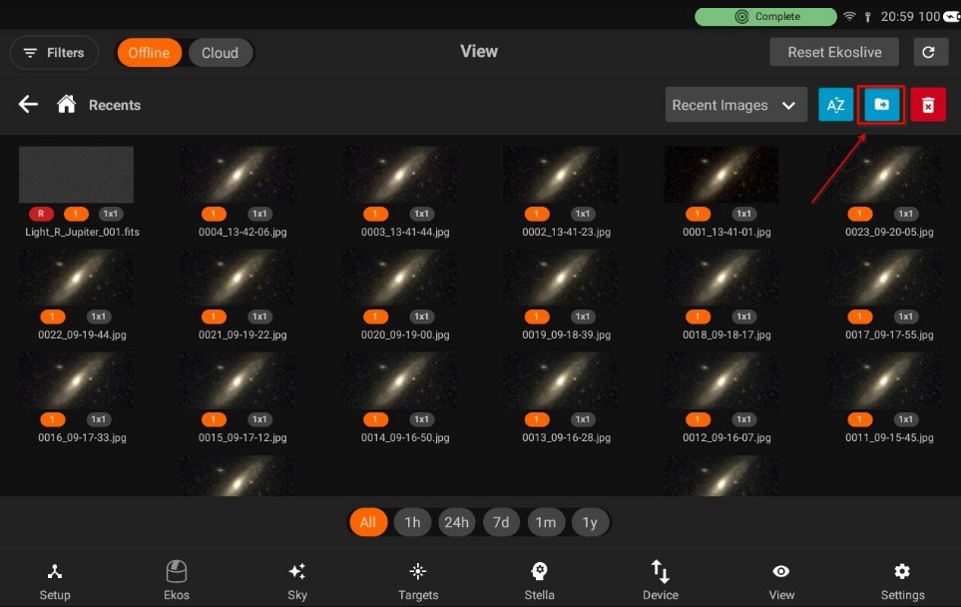Open Setup from bottom navigation
Image resolution: width=961 pixels, height=607 pixels.
(x=55, y=581)
